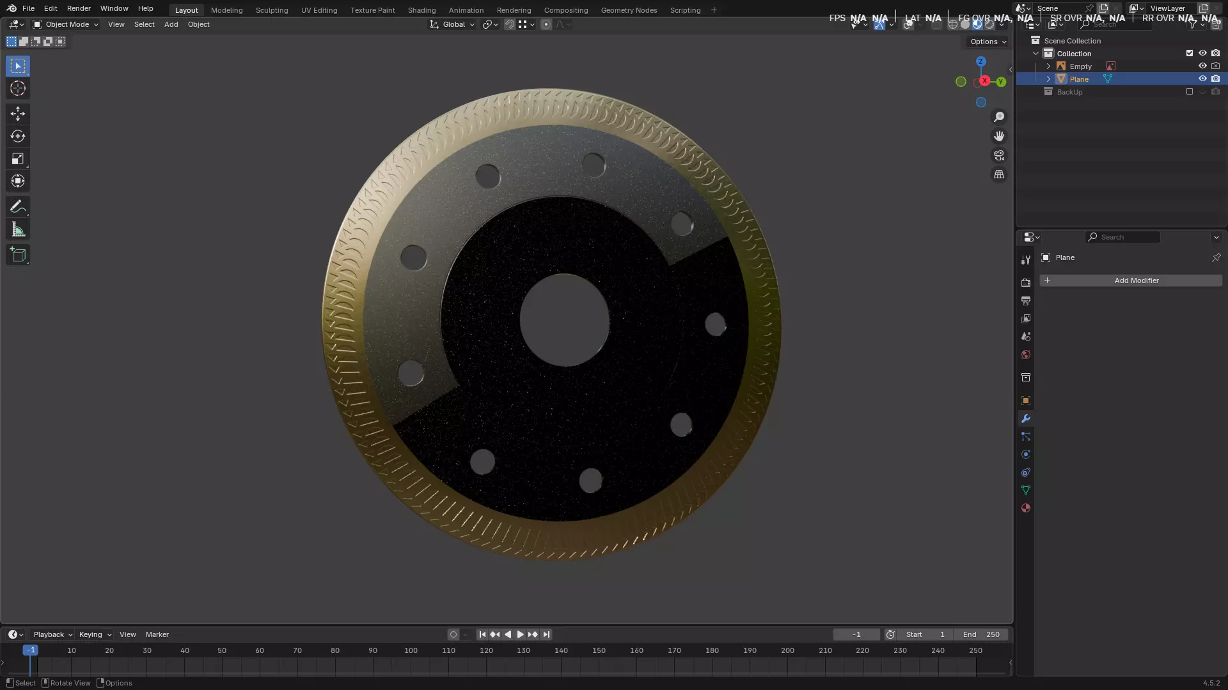Open the timeline Playback dropdown
The image size is (1228, 690).
coord(52,634)
